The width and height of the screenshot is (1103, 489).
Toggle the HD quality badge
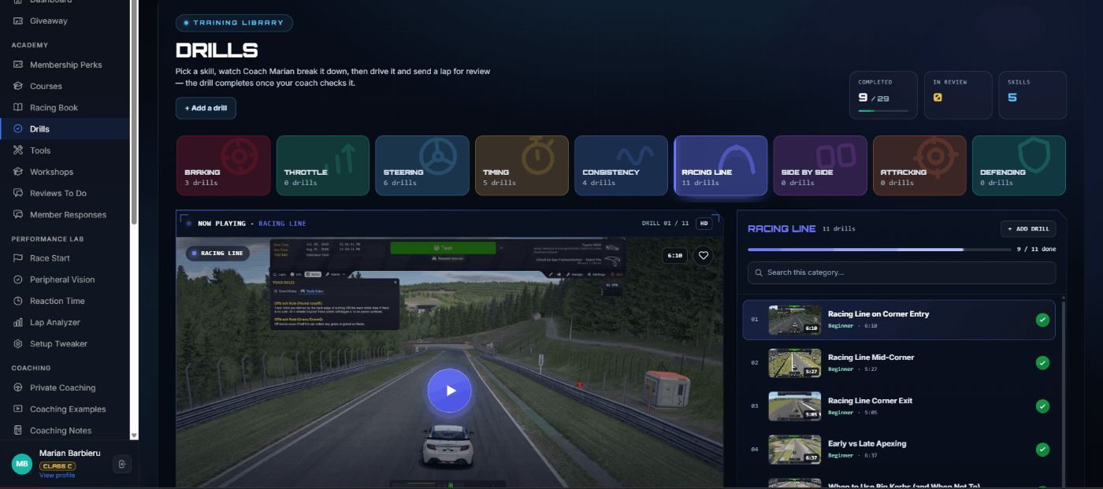(x=704, y=223)
